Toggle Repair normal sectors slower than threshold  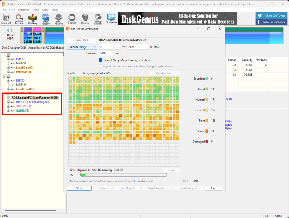(x=68, y=181)
